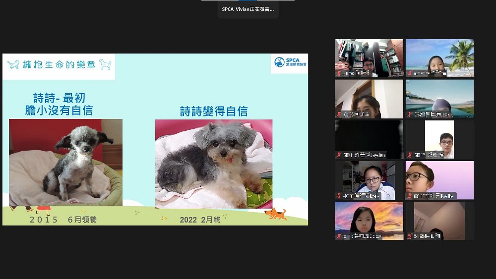Viewport: 496px width, 279px height.
Task: Click the heading '詩詩變得自信' on the slide
Action: pos(214,112)
